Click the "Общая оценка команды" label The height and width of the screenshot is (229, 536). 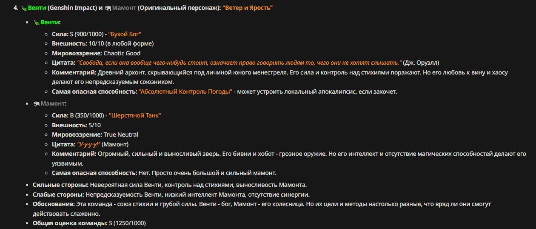click(x=70, y=223)
